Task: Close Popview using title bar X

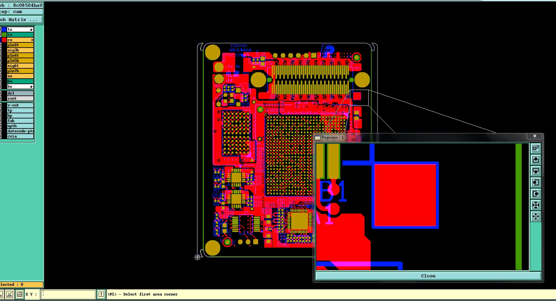Action: [x=535, y=136]
